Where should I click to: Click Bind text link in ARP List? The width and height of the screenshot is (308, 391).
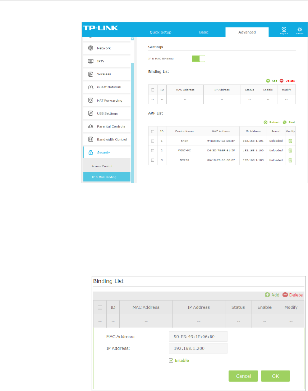pos(291,123)
